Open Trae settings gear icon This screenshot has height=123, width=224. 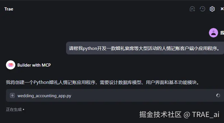(212, 9)
